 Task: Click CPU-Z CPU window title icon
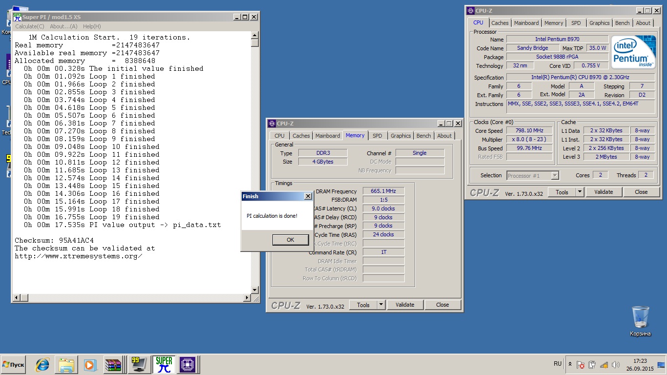pos(471,11)
